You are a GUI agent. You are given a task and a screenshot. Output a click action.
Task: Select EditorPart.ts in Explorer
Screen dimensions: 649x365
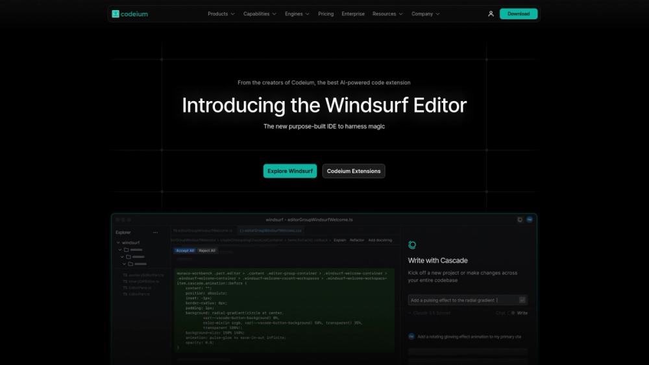[136, 294]
